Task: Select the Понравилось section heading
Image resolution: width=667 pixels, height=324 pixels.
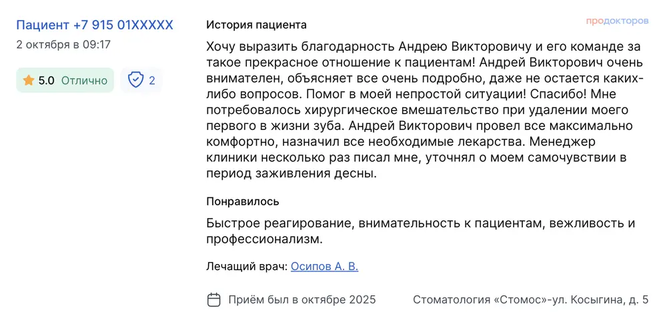Action: pyautogui.click(x=243, y=201)
